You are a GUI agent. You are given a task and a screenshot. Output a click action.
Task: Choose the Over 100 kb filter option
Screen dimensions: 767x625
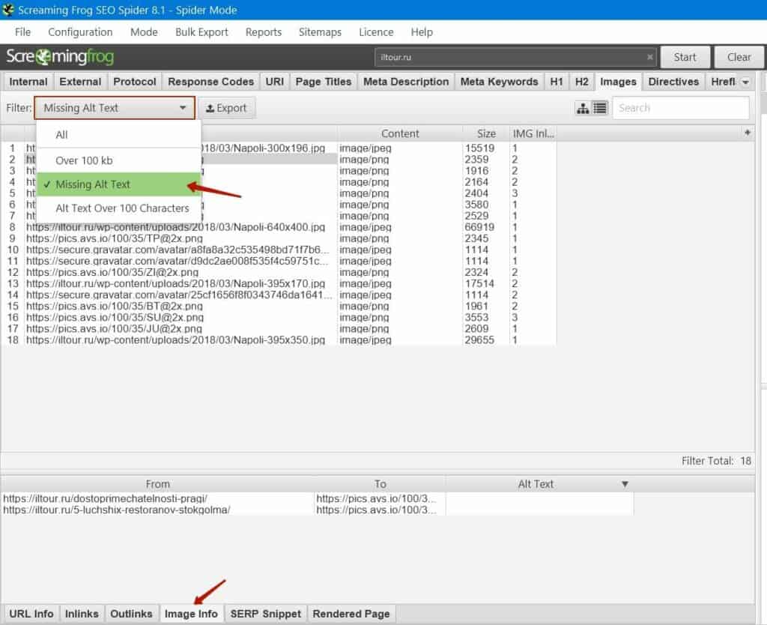tap(118, 160)
